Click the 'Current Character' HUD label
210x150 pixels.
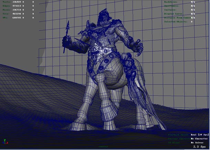coord(179,139)
